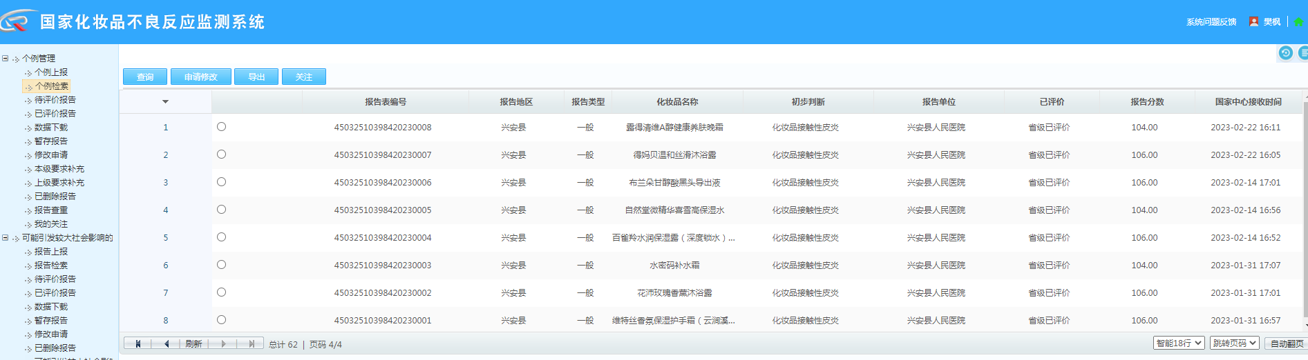Go to first page using pagination arrow
The image size is (1308, 360).
pos(138,343)
